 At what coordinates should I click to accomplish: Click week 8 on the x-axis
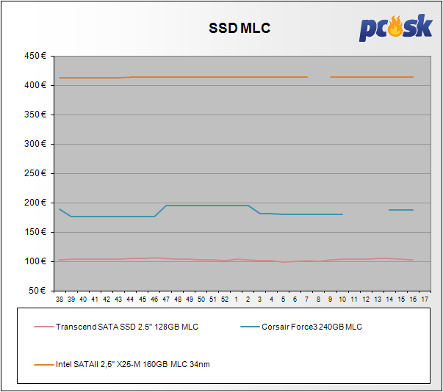click(x=318, y=300)
